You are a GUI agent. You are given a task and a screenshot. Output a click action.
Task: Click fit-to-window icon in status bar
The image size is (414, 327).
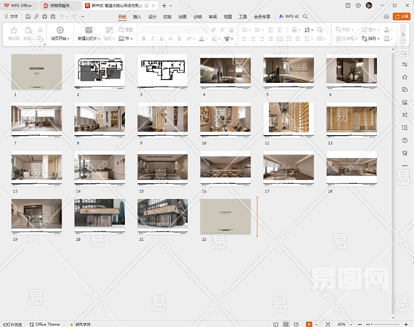[x=327, y=324]
